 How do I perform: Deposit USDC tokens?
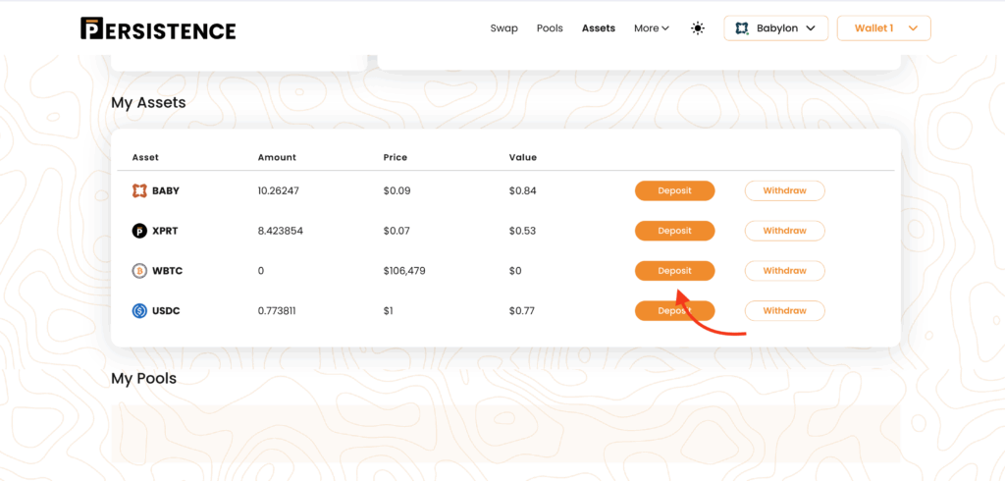point(675,311)
